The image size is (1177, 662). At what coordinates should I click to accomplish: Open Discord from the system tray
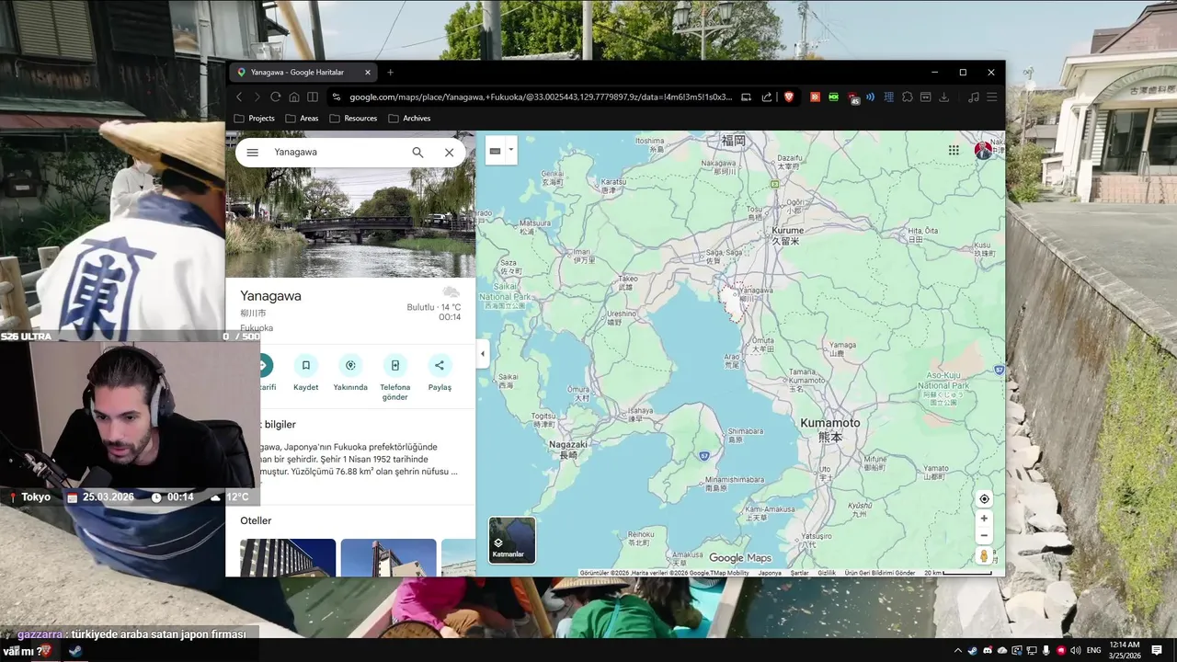(988, 650)
